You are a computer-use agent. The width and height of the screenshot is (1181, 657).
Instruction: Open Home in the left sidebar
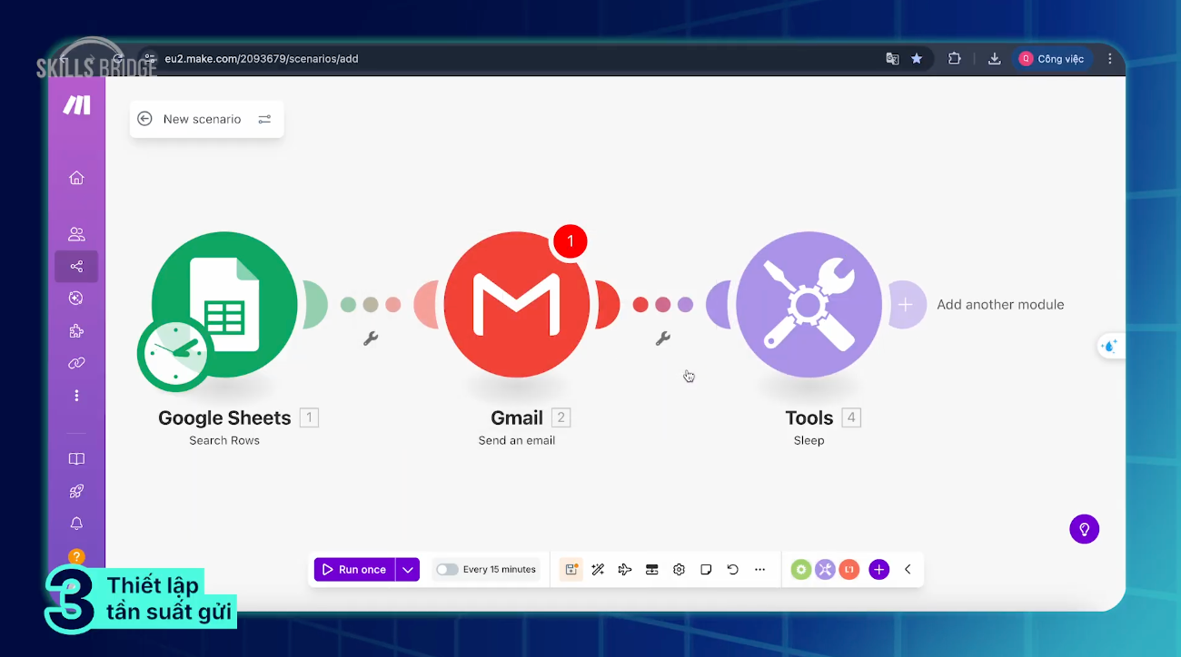(76, 178)
